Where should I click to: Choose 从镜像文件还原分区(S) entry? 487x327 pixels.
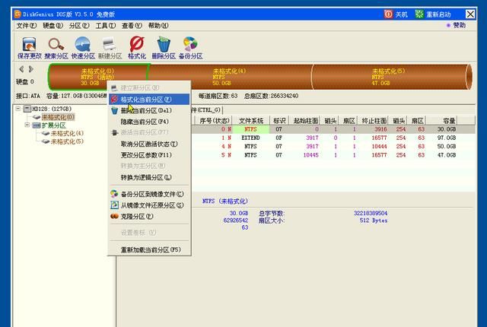(x=149, y=205)
